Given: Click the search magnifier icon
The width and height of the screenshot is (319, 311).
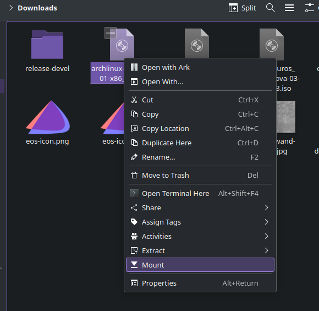Looking at the screenshot, I should tap(271, 8).
